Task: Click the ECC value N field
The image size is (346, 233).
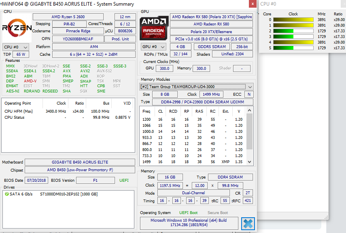Action: (x=249, y=94)
